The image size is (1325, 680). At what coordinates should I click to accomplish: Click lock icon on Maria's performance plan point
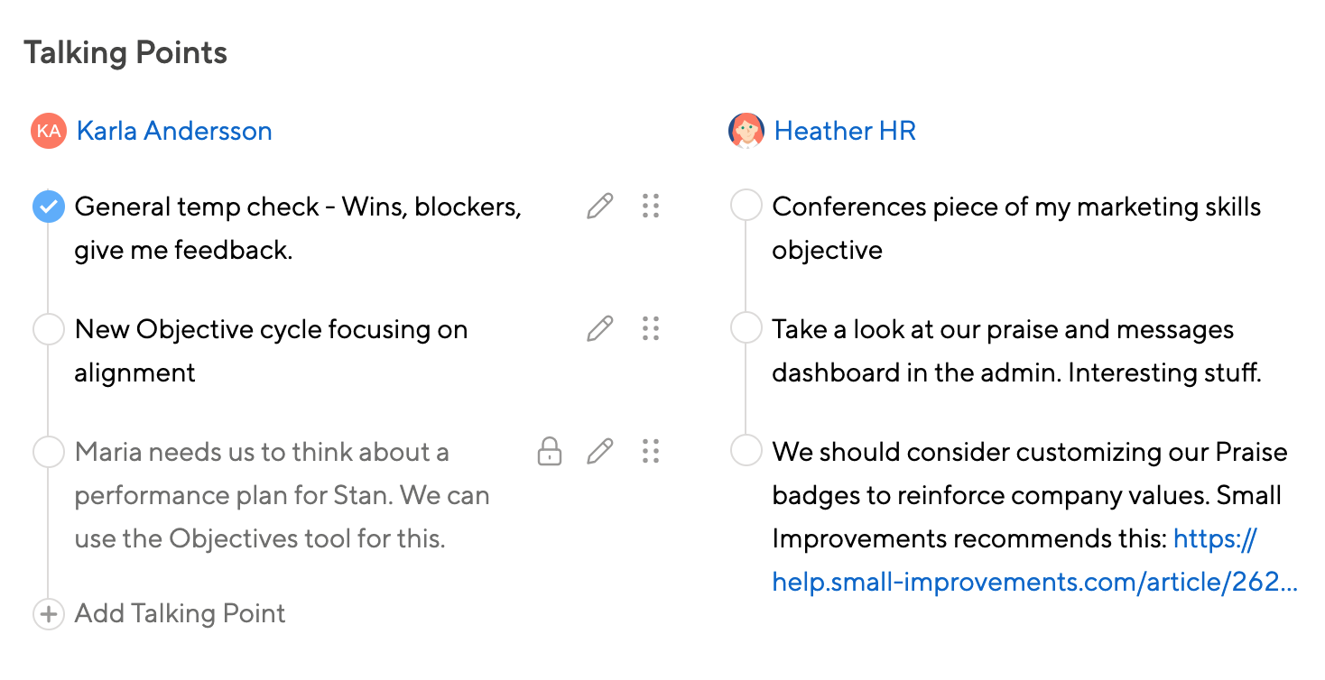[549, 451]
